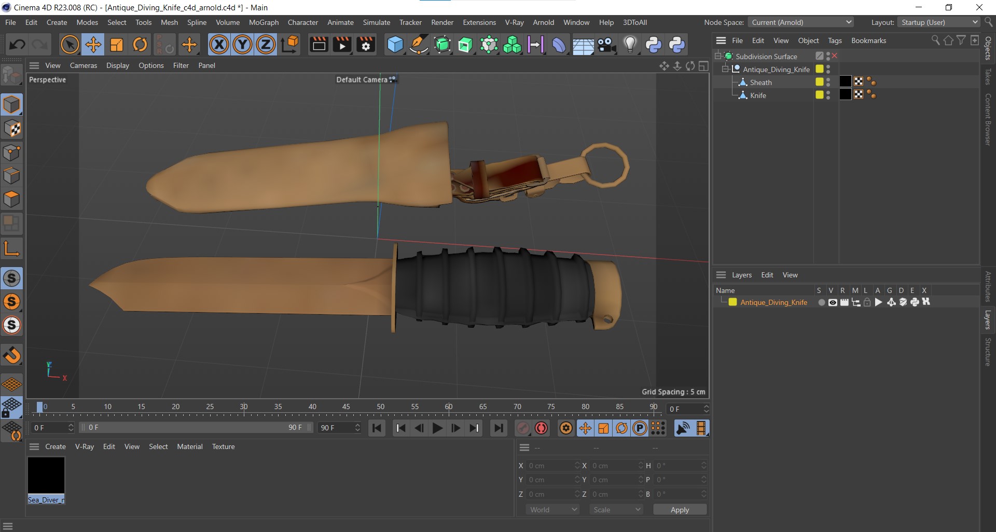Open the Scale mode dropdown
Screen dimensions: 996x532
click(616, 510)
